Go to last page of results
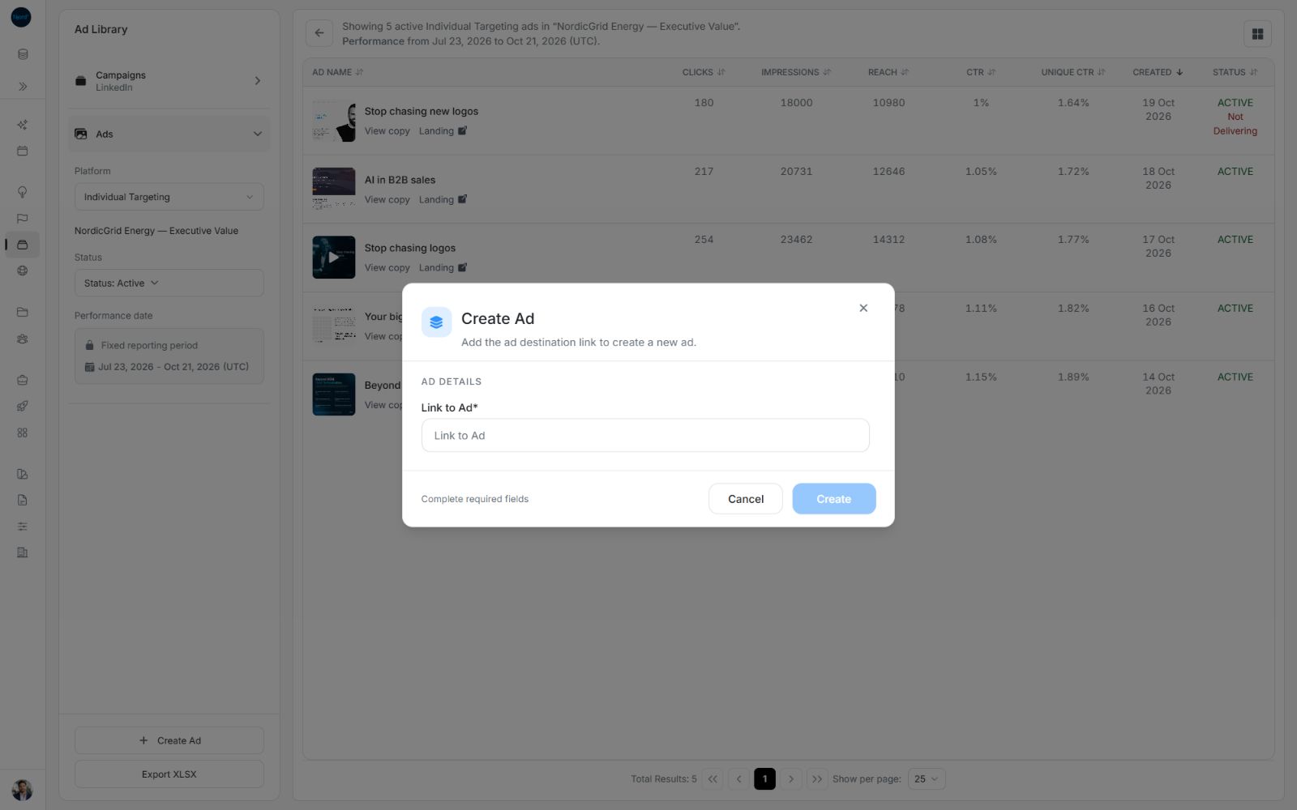1297x810 pixels. [817, 779]
